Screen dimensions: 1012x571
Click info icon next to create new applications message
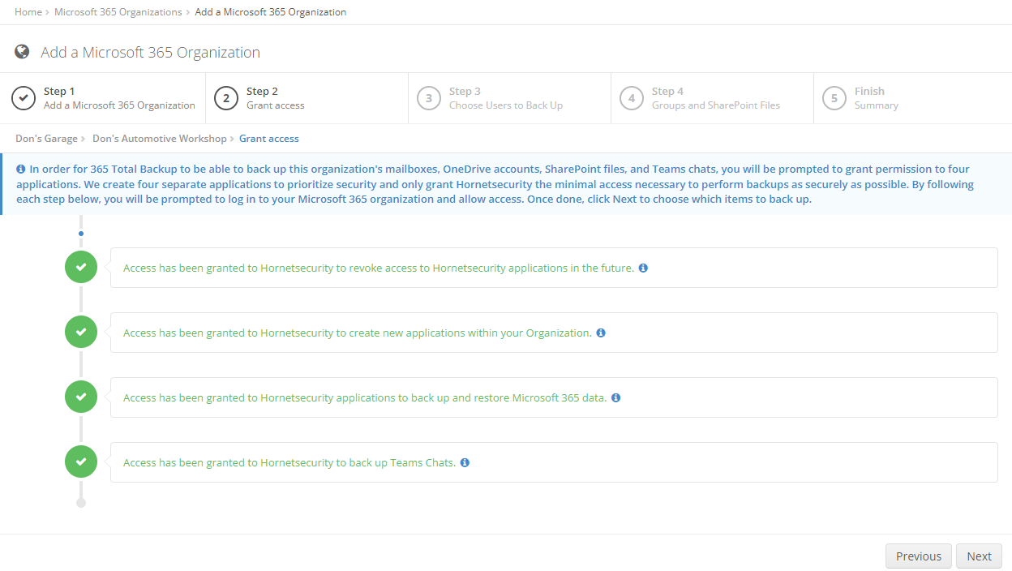[601, 333]
